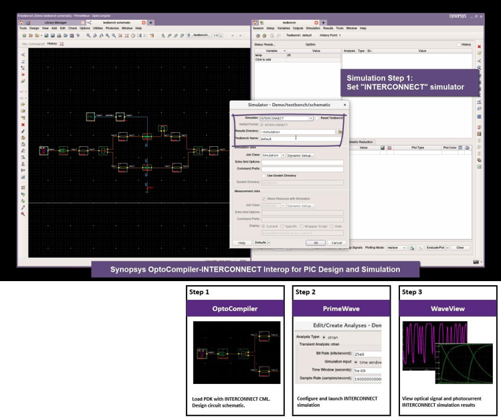Open the Plotting Mode replace dropdown
501x420 pixels.
[x=396, y=248]
